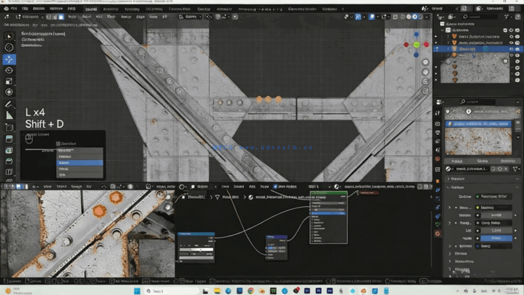Image resolution: width=524 pixels, height=295 pixels.
Task: Click the Select button under material slots
Action: pyautogui.click(x=482, y=161)
